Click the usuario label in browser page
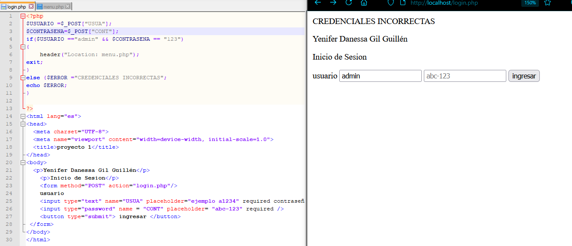 325,76
